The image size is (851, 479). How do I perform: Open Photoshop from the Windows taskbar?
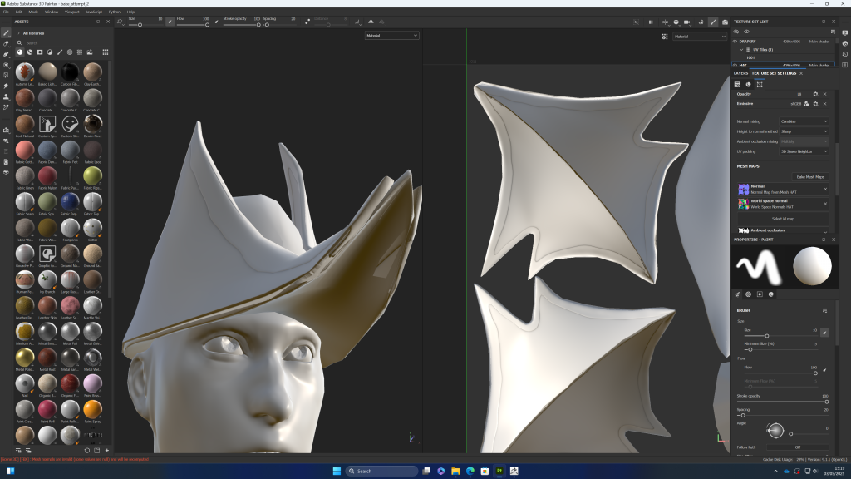click(499, 471)
